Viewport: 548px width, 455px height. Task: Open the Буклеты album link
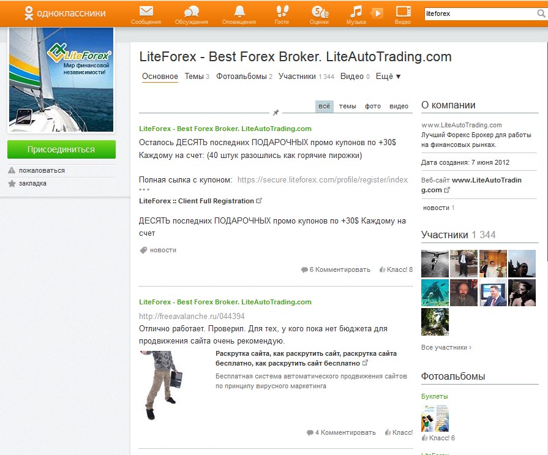(x=434, y=396)
